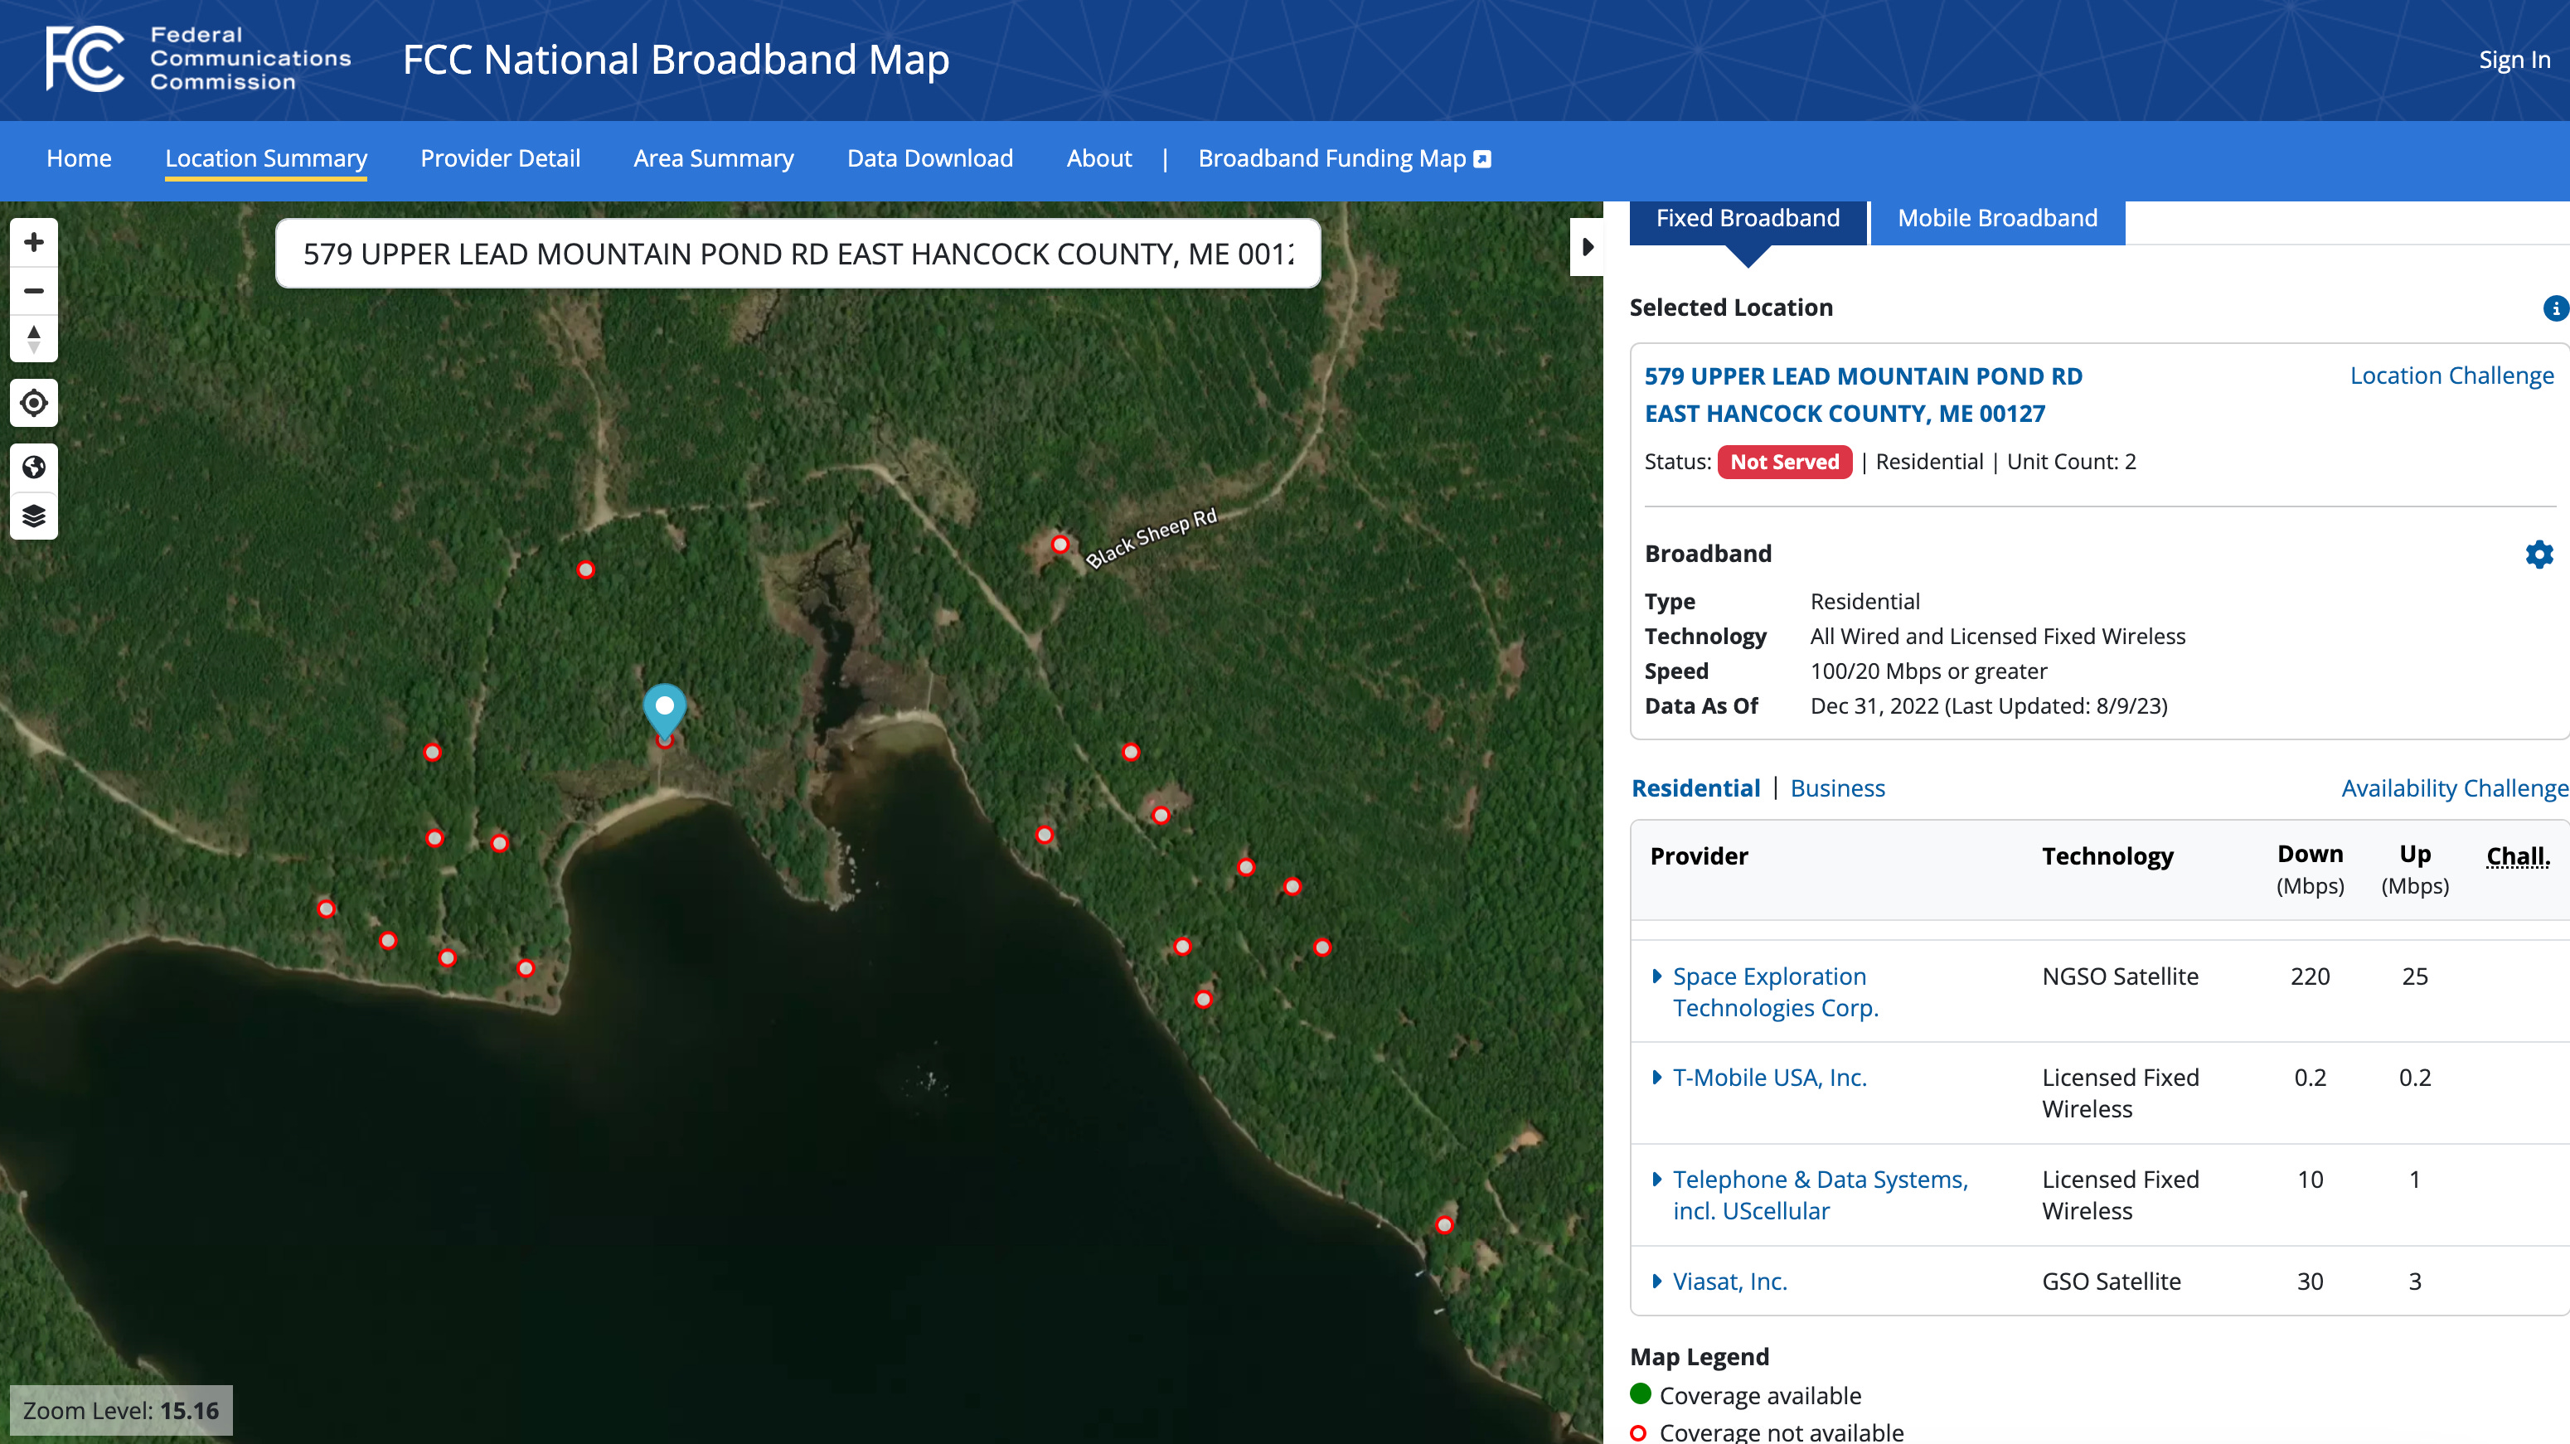Click the 220 download speed value
This screenshot has height=1444, width=2570.
click(x=2310, y=976)
